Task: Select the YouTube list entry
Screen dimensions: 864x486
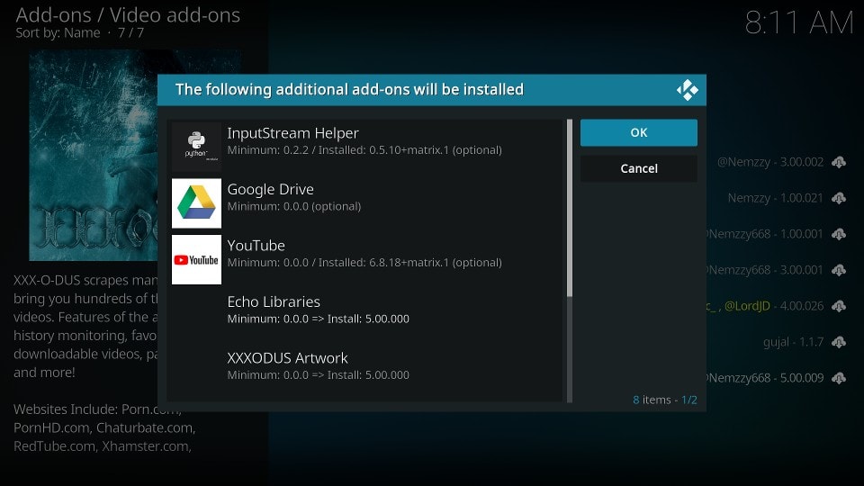Action: coord(365,259)
